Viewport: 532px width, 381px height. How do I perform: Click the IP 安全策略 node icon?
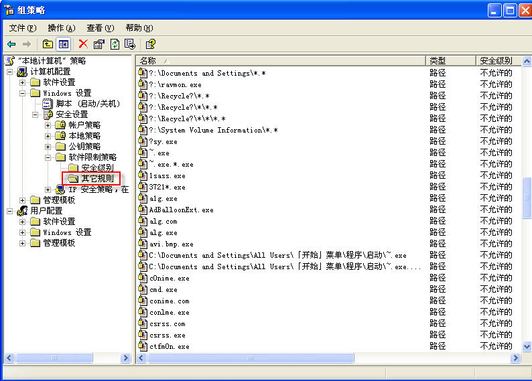pyautogui.click(x=60, y=189)
